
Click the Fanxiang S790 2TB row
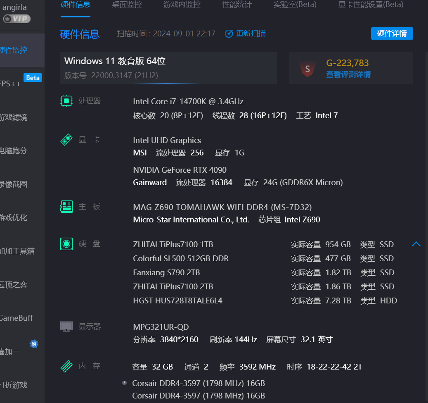click(x=263, y=272)
